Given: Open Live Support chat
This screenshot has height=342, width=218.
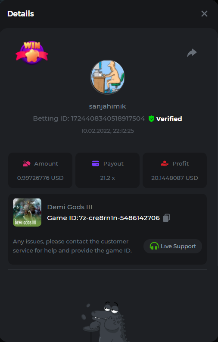Looking at the screenshot, I should click(173, 246).
